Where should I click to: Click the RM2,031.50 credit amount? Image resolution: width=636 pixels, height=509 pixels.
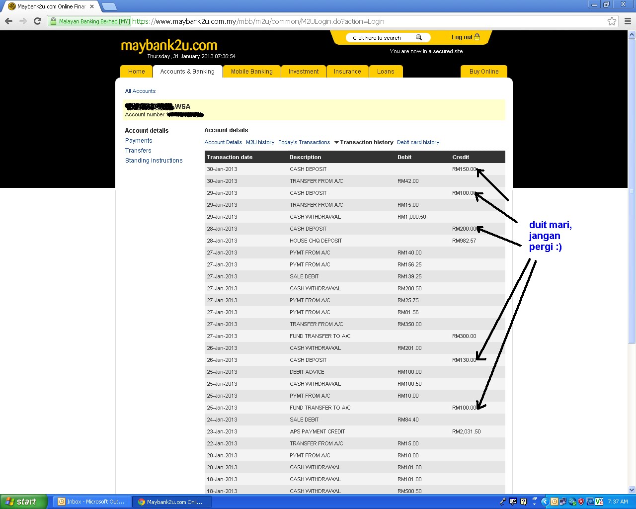(466, 431)
